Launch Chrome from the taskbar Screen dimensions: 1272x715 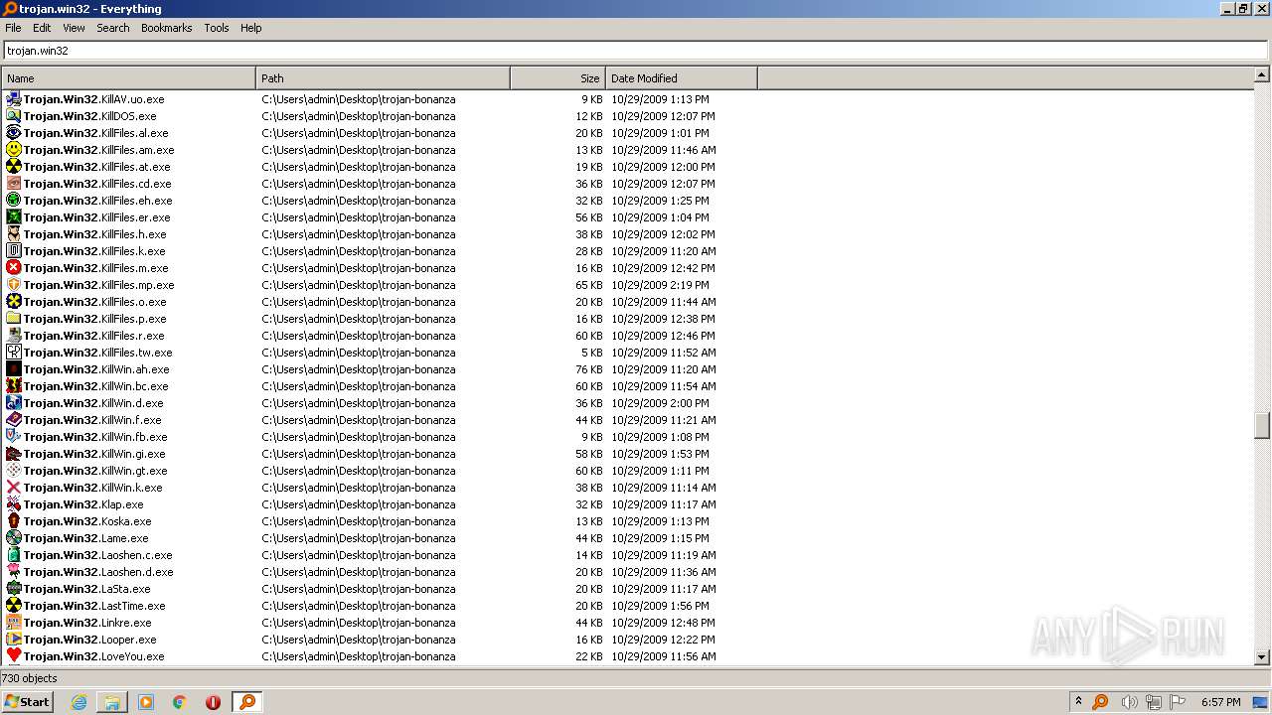(180, 702)
